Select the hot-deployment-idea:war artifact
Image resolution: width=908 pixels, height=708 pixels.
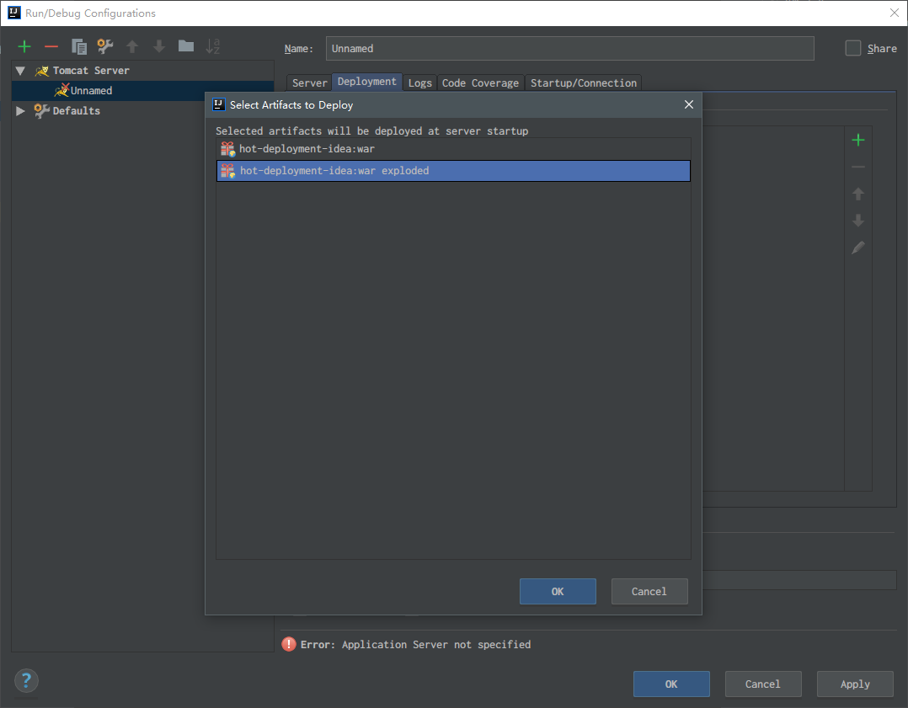pyautogui.click(x=453, y=149)
